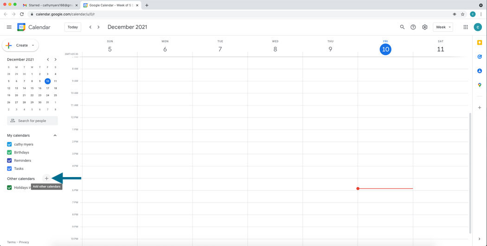
Task: Open the Week view dropdown
Action: (x=442, y=27)
